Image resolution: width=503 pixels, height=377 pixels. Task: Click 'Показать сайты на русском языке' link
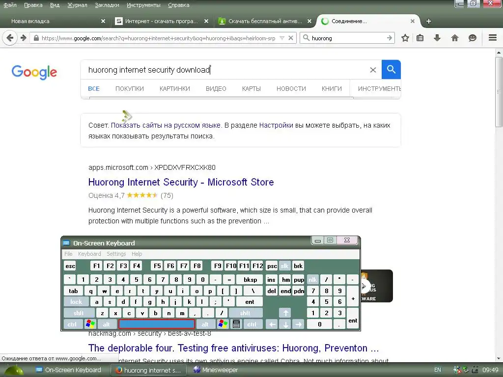tap(166, 125)
